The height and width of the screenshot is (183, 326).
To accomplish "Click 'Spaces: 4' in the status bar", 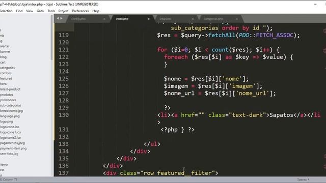I will (x=303, y=179).
